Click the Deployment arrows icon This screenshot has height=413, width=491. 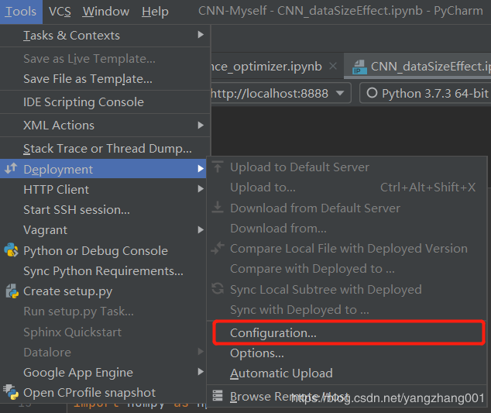[x=11, y=169]
